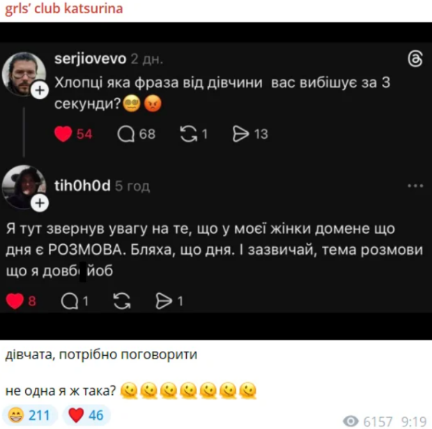Add the grinning emoji reaction showing 211
The height and width of the screenshot is (429, 432).
coord(30,415)
